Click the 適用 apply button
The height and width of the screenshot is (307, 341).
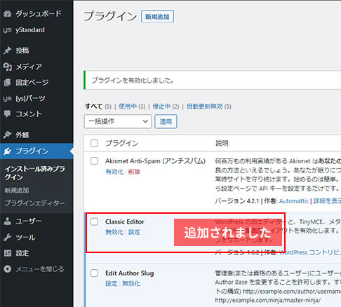(x=166, y=121)
